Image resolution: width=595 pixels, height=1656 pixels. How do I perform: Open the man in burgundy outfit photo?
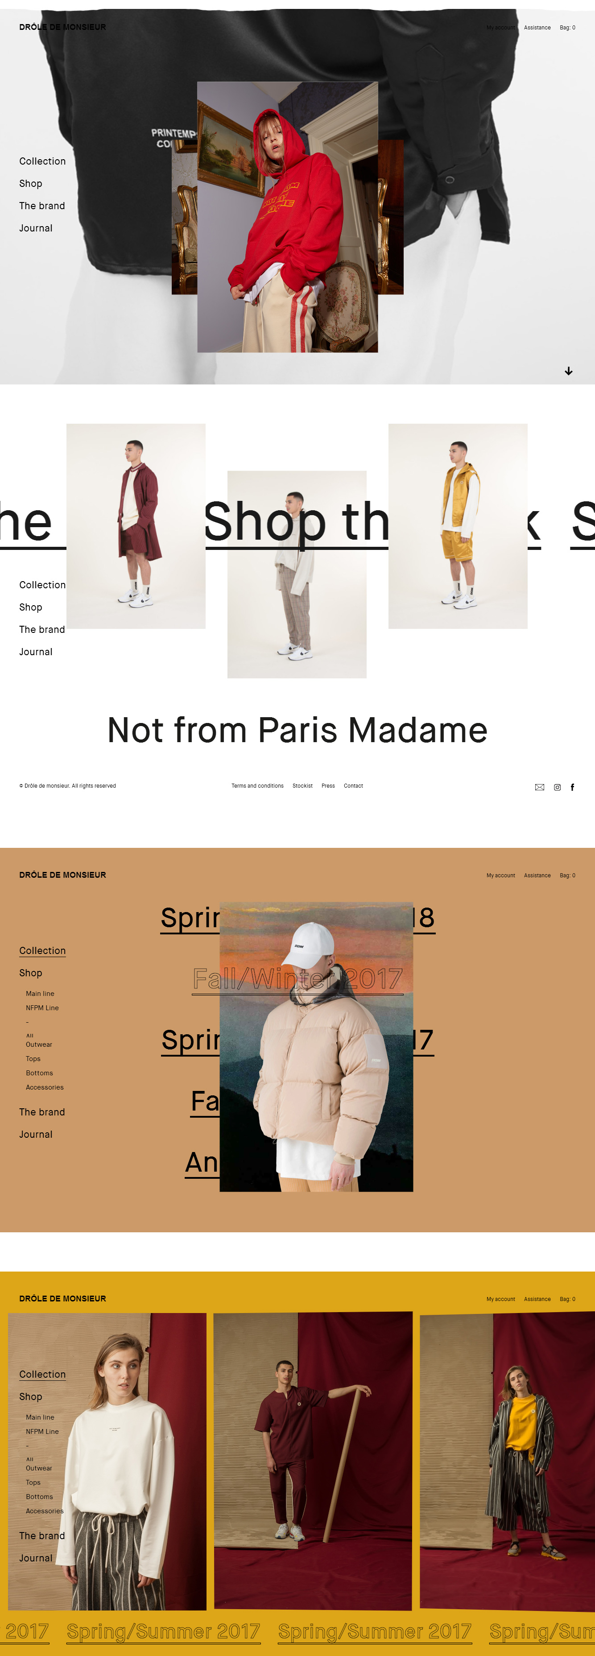(313, 1461)
